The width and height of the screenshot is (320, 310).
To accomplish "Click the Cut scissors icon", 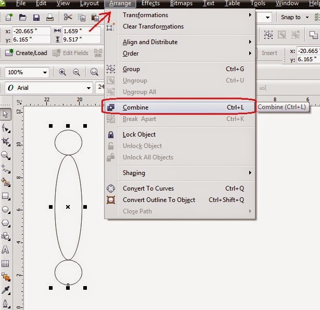I will coord(68,17).
